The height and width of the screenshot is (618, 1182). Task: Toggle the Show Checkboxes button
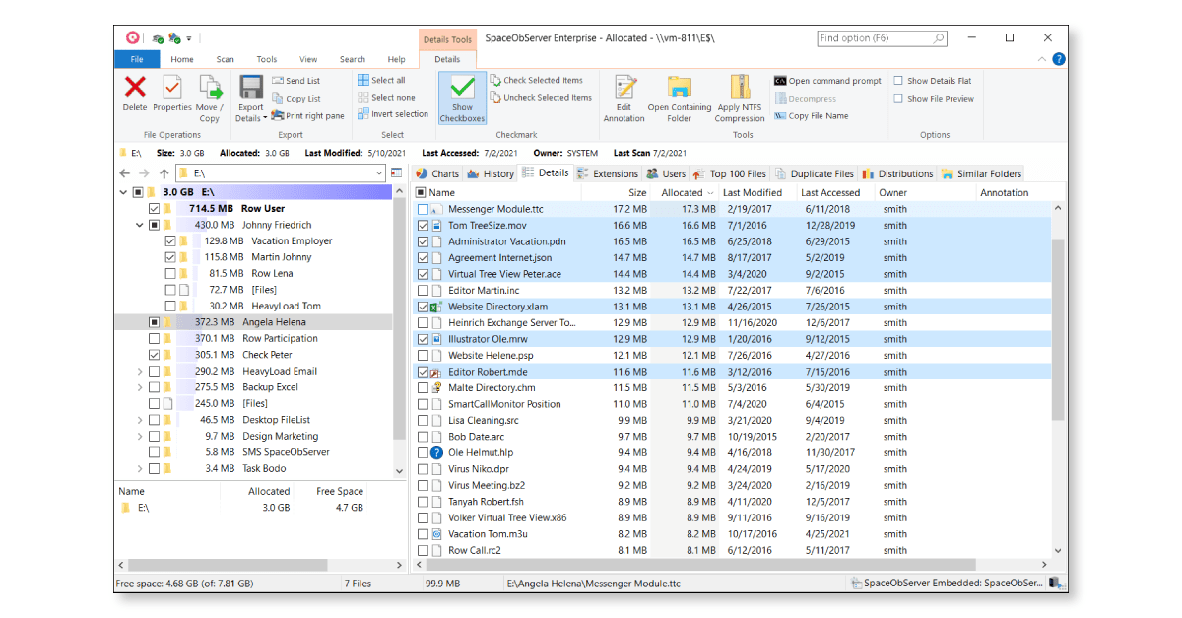pos(462,99)
